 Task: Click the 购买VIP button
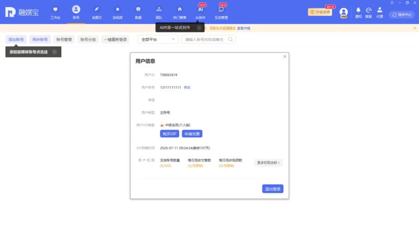point(169,134)
